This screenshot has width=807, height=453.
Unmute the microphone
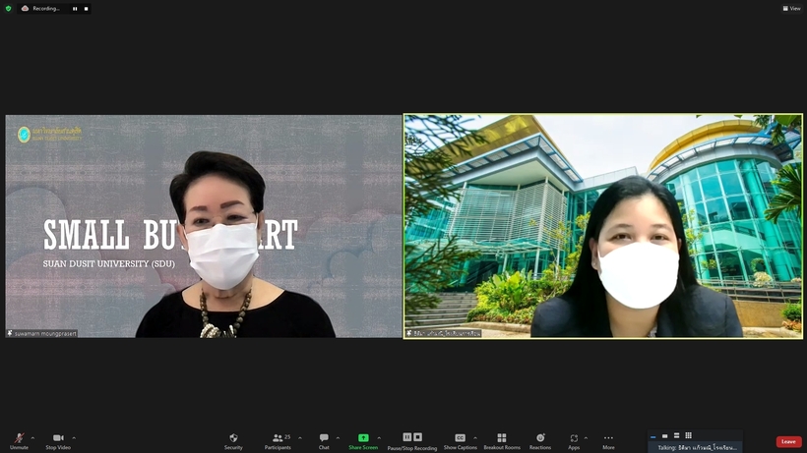(19, 441)
